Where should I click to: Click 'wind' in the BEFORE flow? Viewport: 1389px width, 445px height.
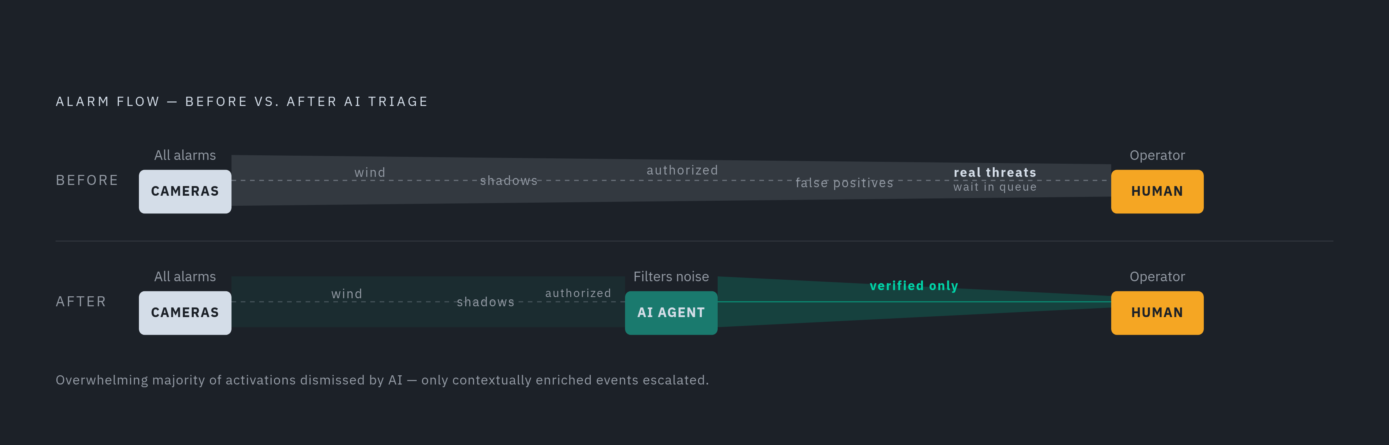coord(370,172)
